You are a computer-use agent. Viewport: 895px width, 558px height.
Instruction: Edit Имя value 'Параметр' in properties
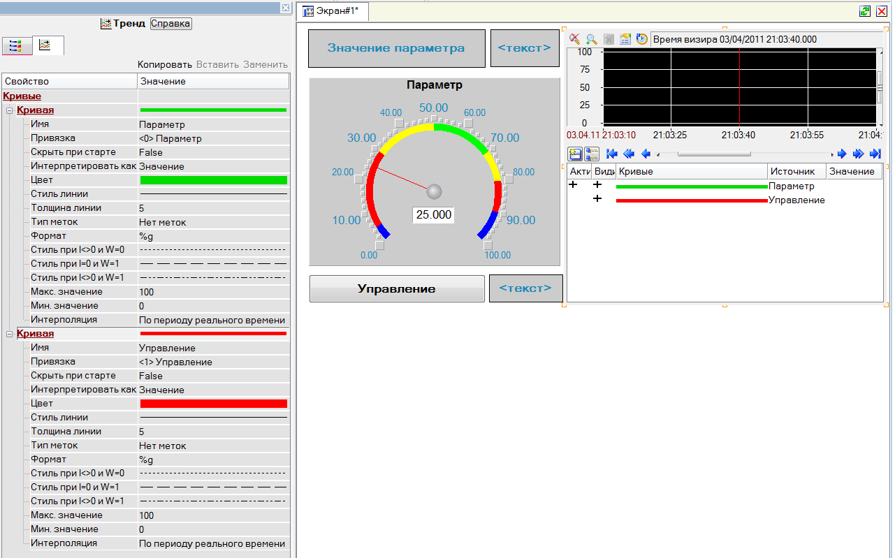pyautogui.click(x=214, y=124)
